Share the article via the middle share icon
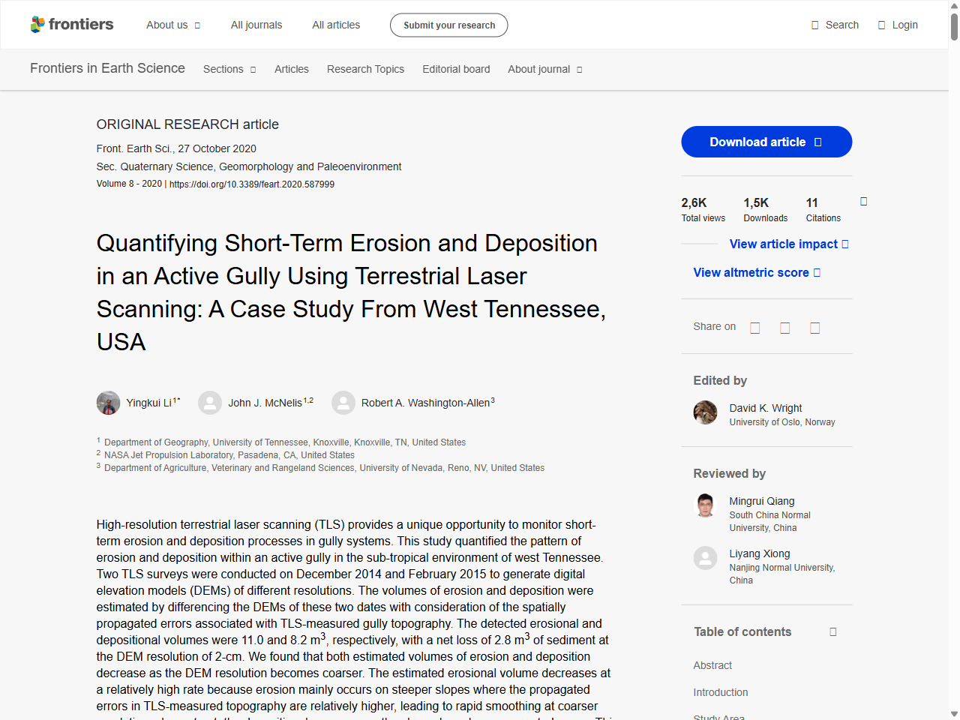This screenshot has height=720, width=960. pyautogui.click(x=784, y=328)
